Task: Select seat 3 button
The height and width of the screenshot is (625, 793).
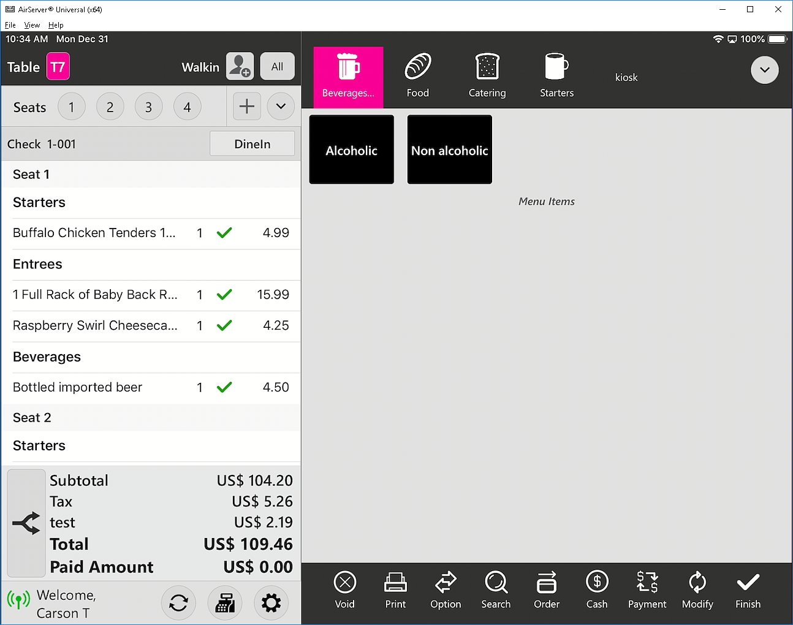Action: tap(148, 107)
